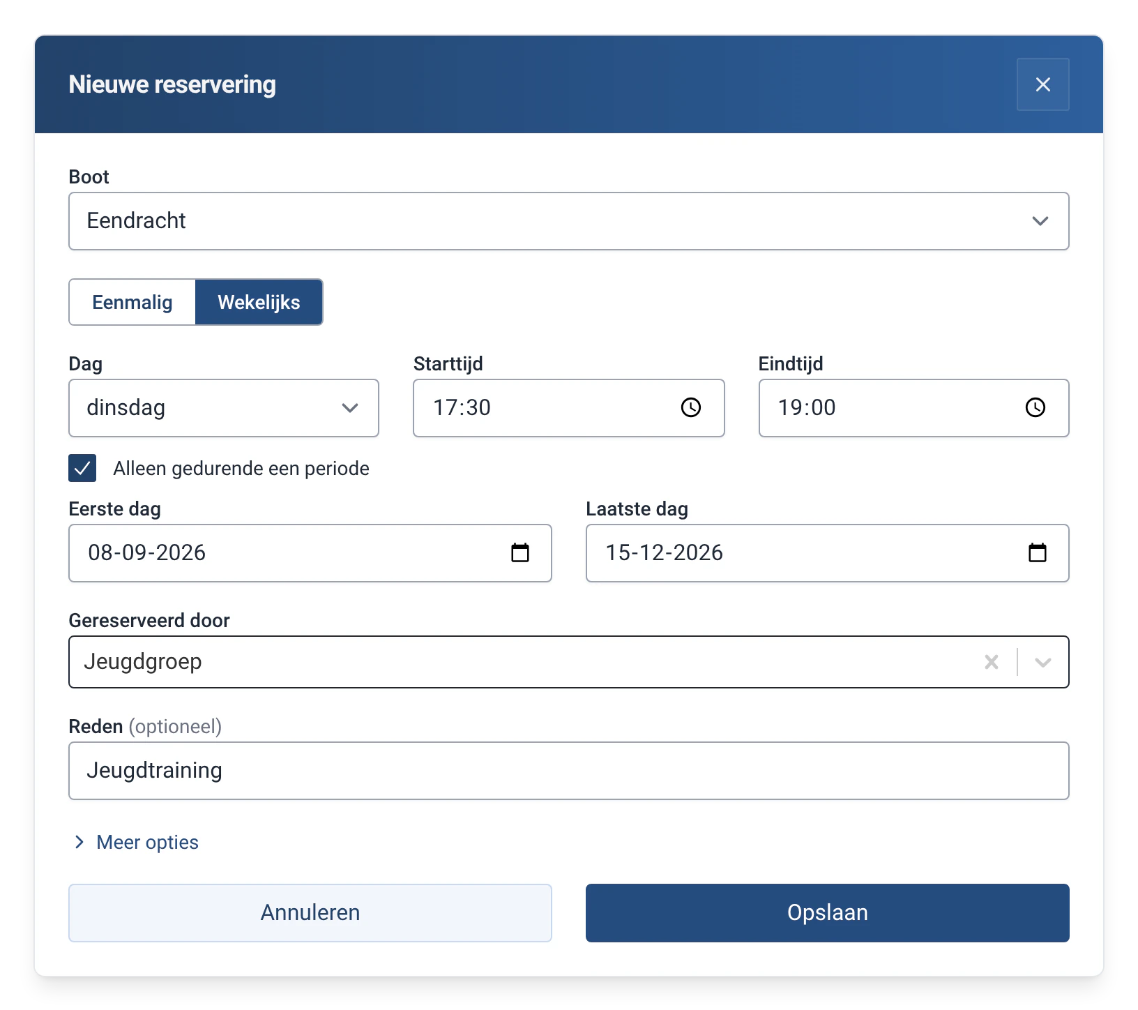
Task: Click the Opslaan button
Action: click(x=828, y=913)
